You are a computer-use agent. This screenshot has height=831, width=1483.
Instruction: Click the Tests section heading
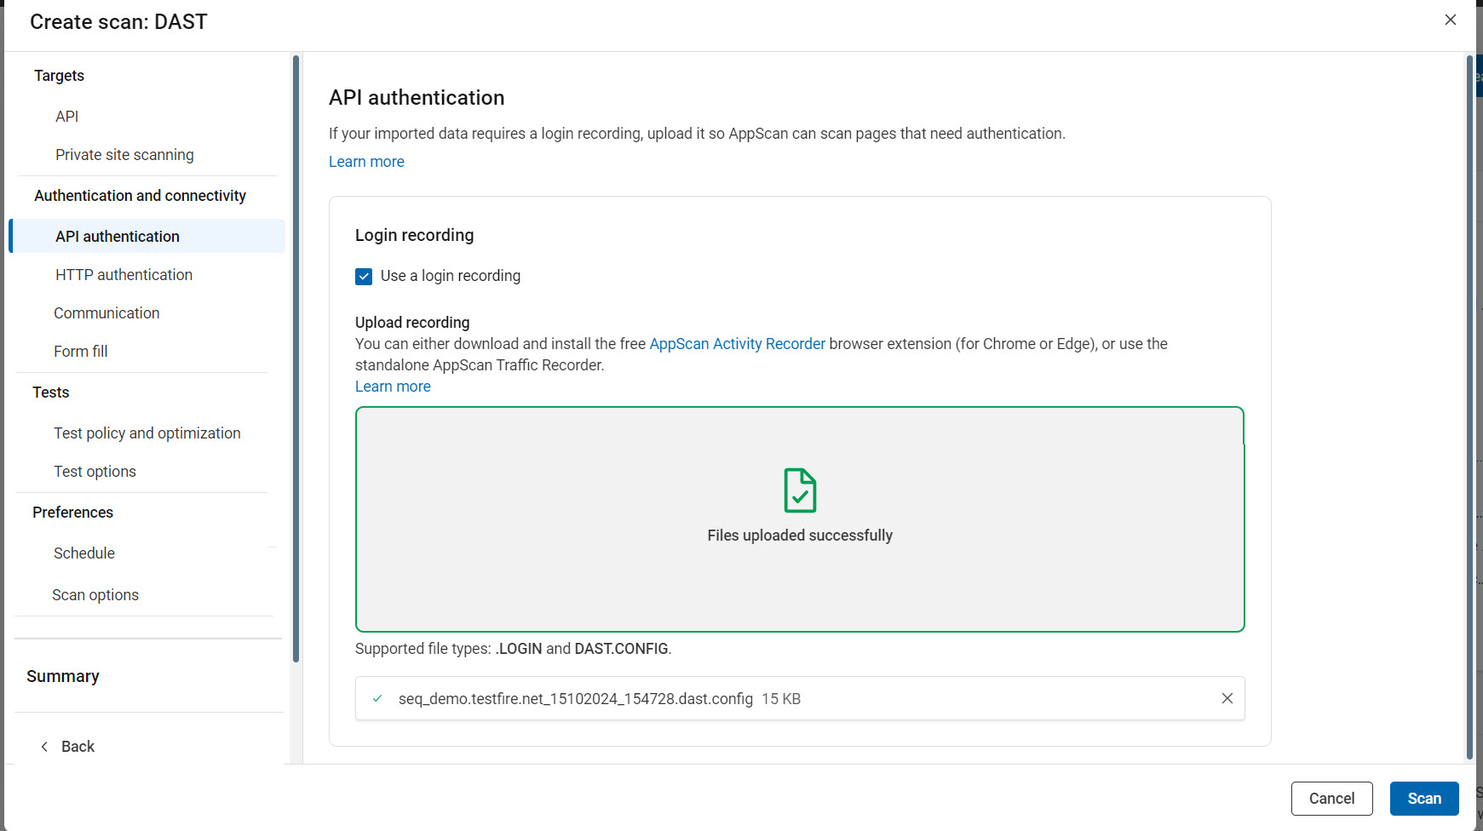tap(50, 393)
